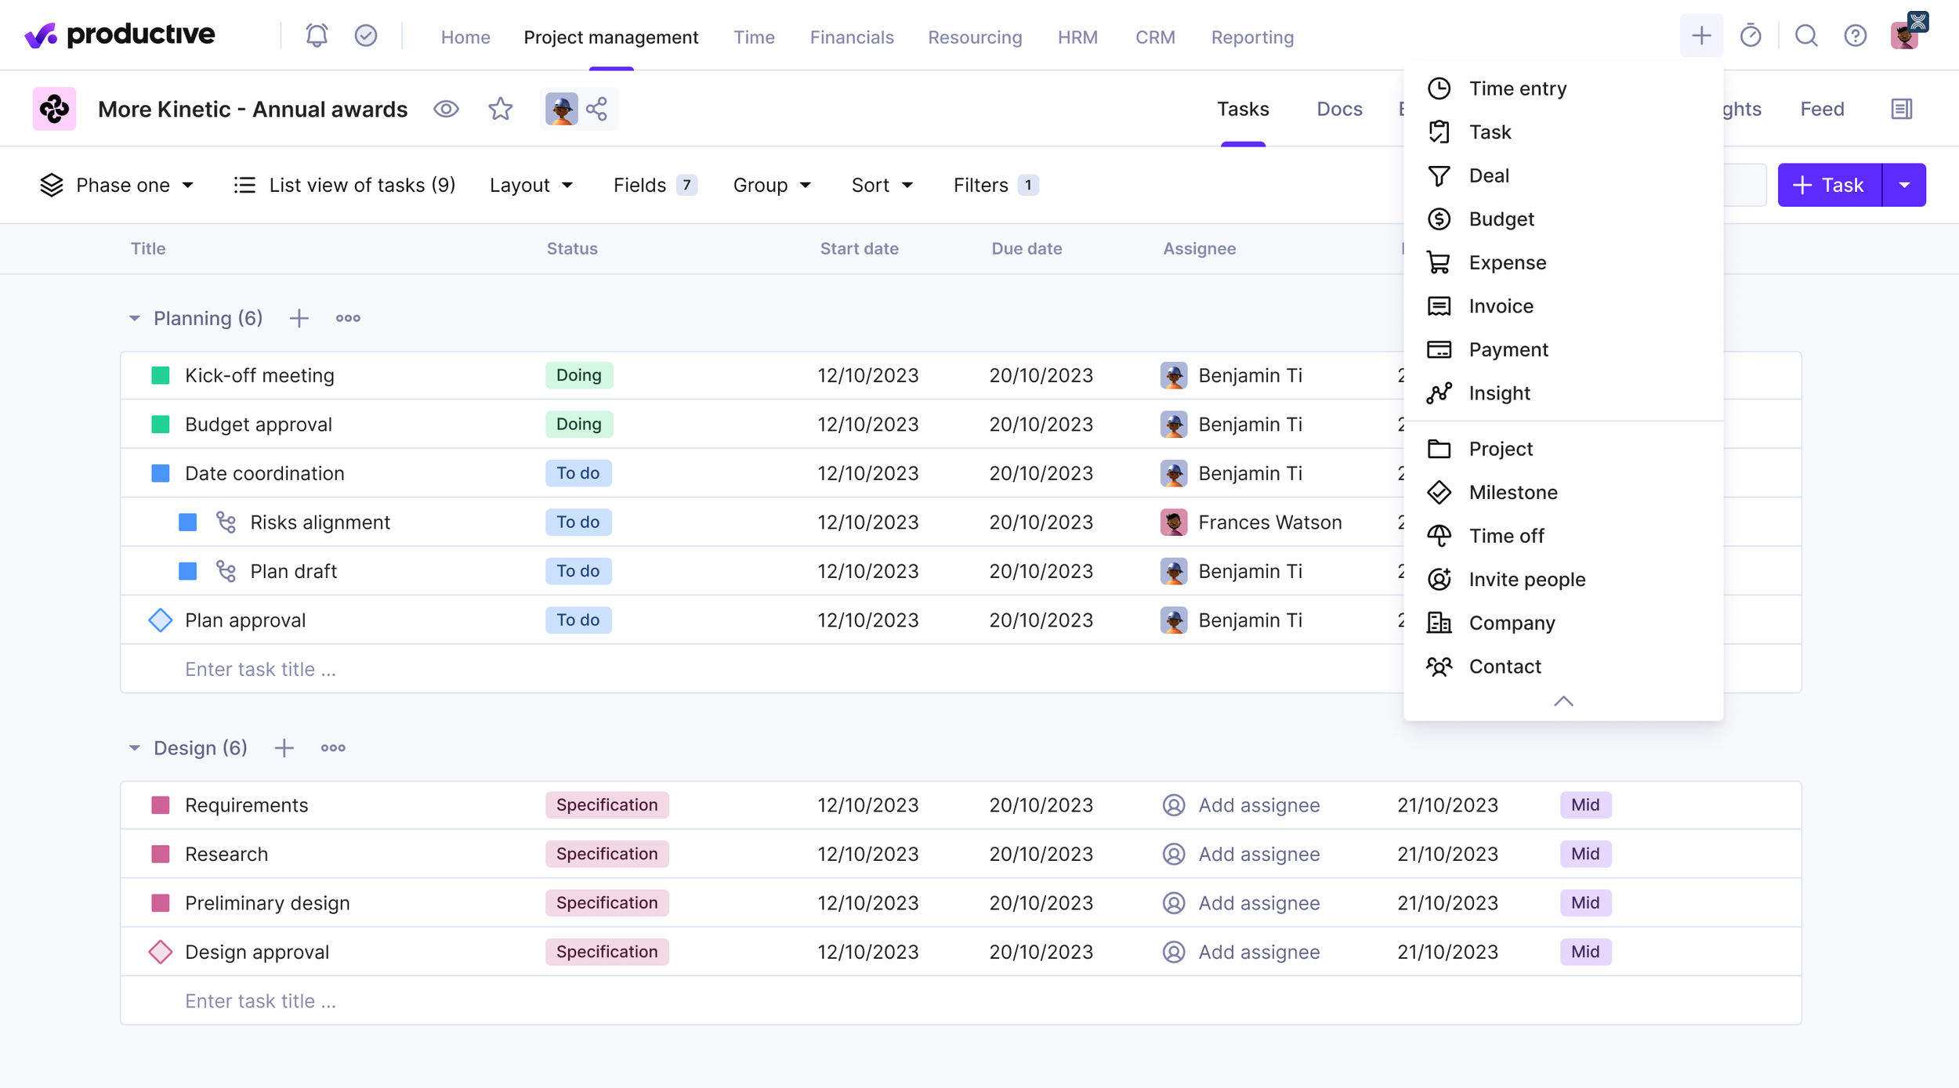This screenshot has height=1088, width=1959.
Task: Click the share project icon
Action: pyautogui.click(x=597, y=109)
